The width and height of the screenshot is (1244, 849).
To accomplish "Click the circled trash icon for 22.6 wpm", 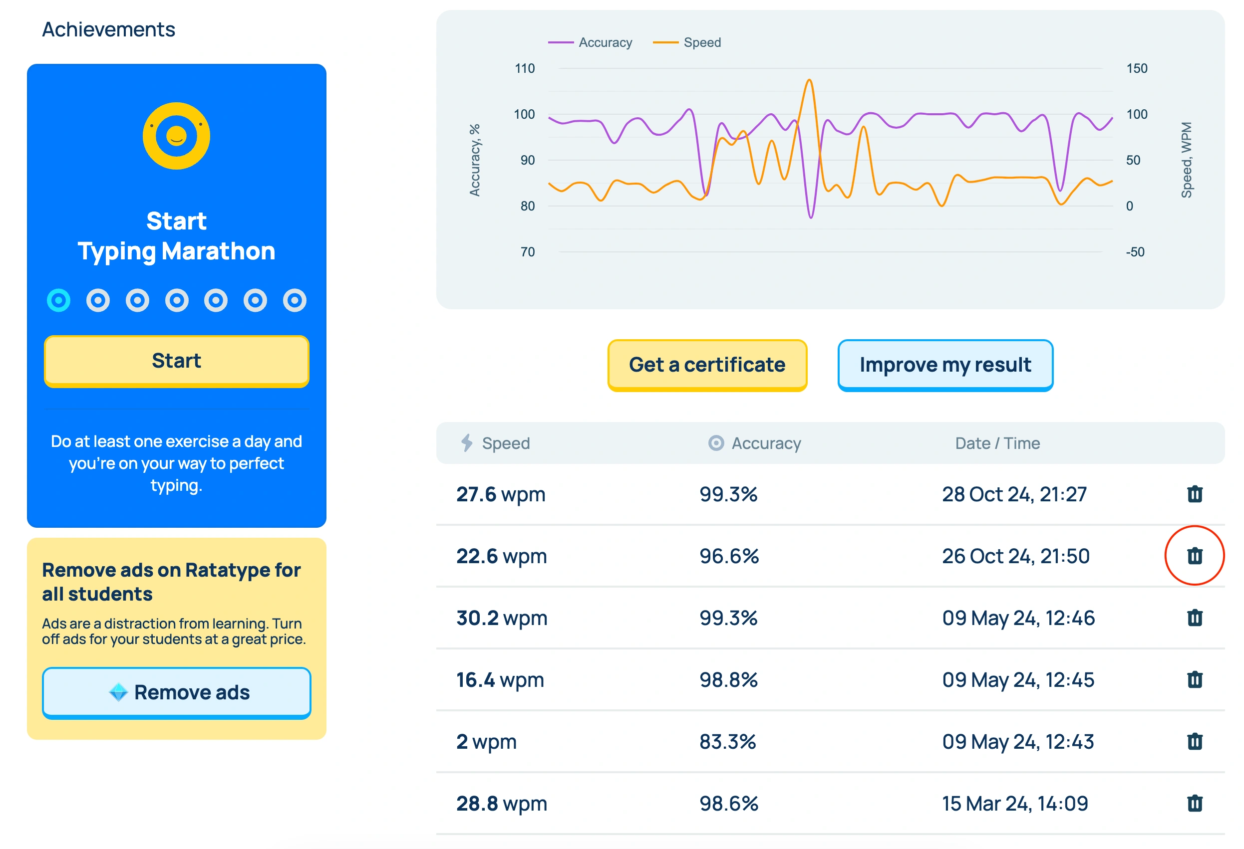I will 1194,555.
